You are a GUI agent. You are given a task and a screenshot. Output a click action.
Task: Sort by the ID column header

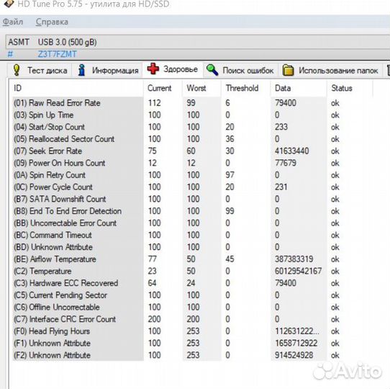coord(76,88)
